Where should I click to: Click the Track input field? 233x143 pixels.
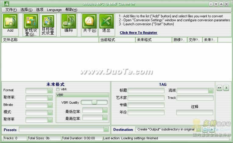(x=195, y=98)
